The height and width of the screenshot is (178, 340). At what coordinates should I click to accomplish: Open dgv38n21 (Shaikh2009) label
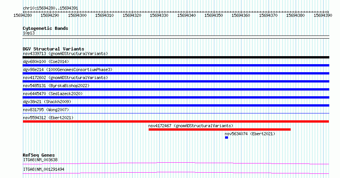(47, 102)
